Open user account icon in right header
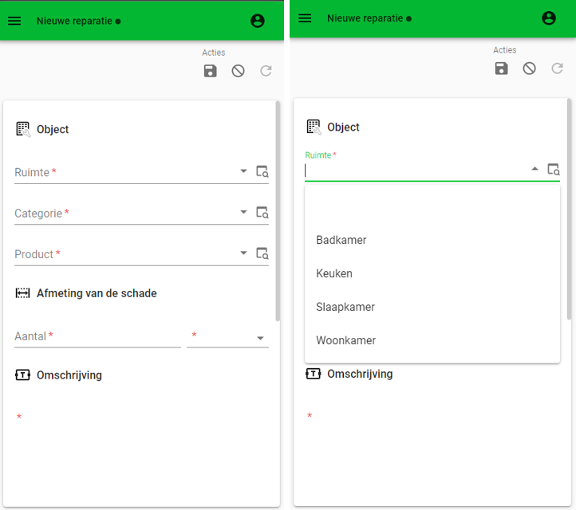 [x=549, y=18]
